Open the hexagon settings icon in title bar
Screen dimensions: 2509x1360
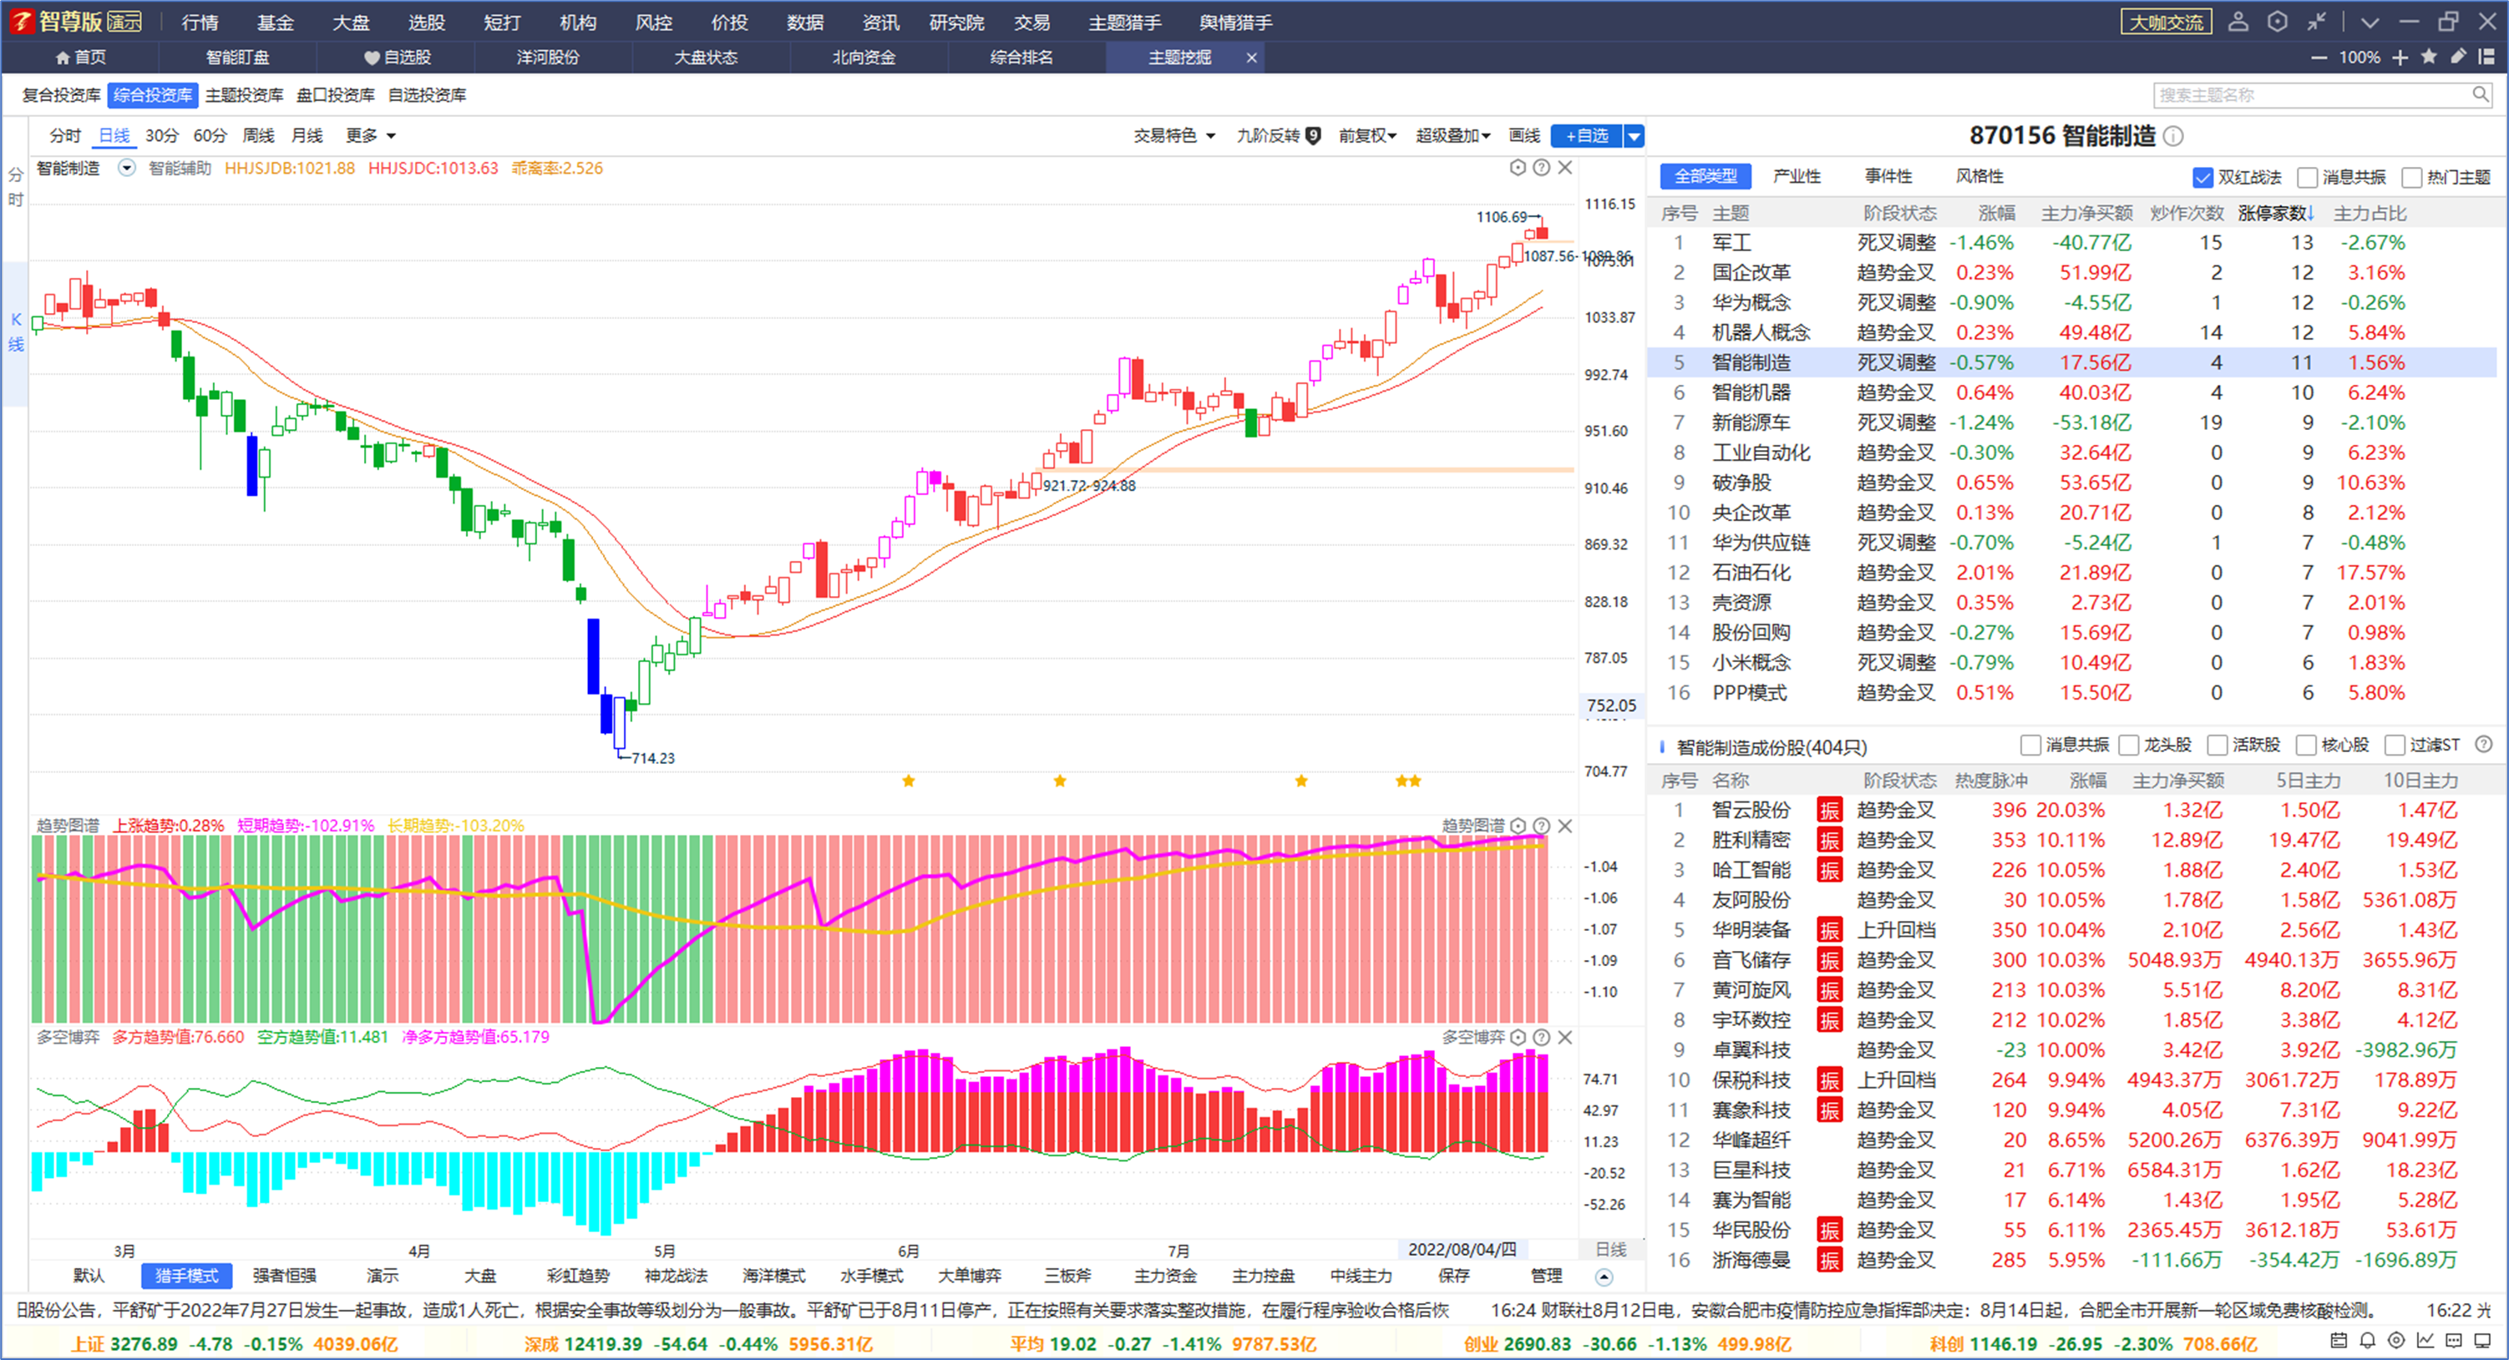coord(2277,22)
